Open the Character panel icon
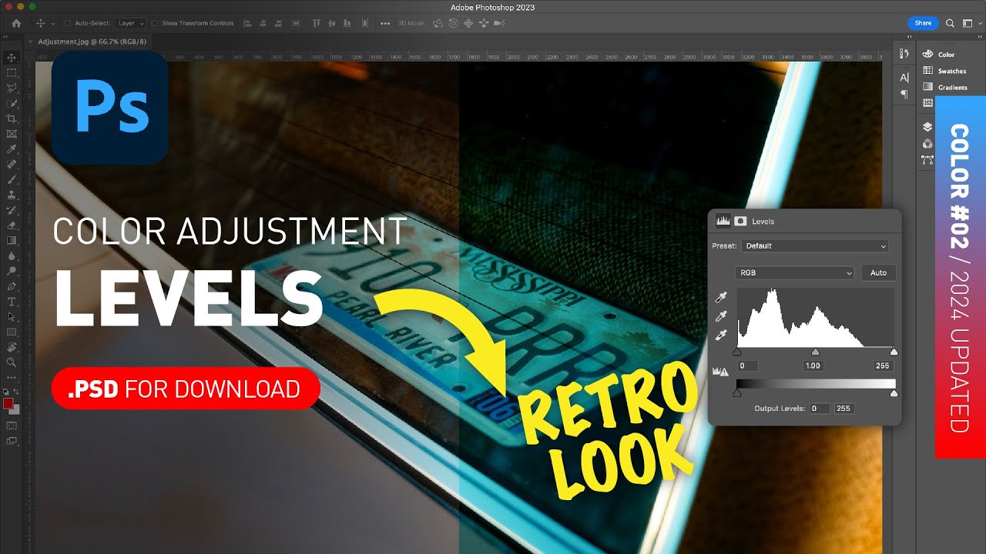 (904, 78)
